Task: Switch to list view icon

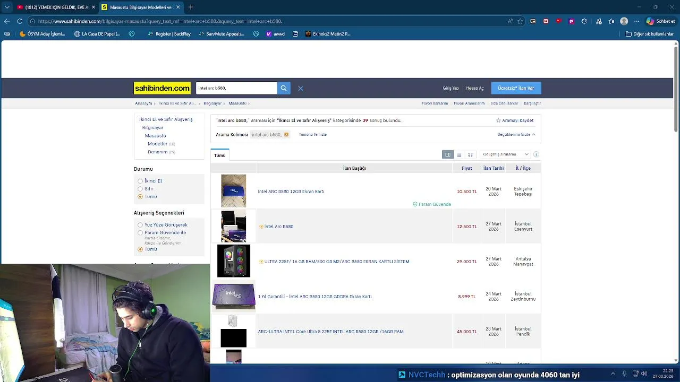Action: coord(459,154)
